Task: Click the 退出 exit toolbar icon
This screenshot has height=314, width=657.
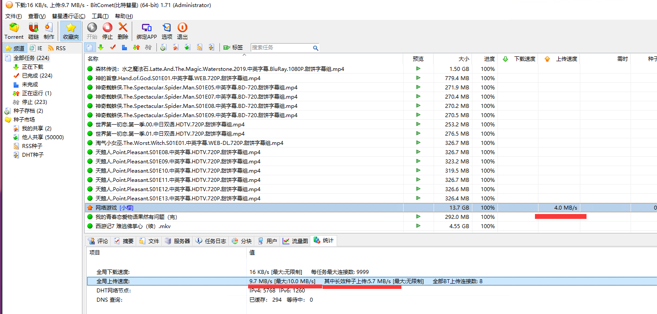Action: [182, 31]
